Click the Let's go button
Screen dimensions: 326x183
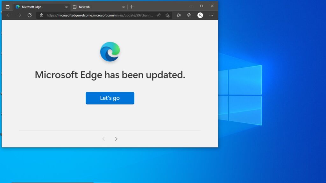click(x=110, y=98)
